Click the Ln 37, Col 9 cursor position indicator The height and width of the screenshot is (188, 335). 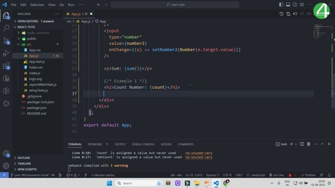pos(194,175)
